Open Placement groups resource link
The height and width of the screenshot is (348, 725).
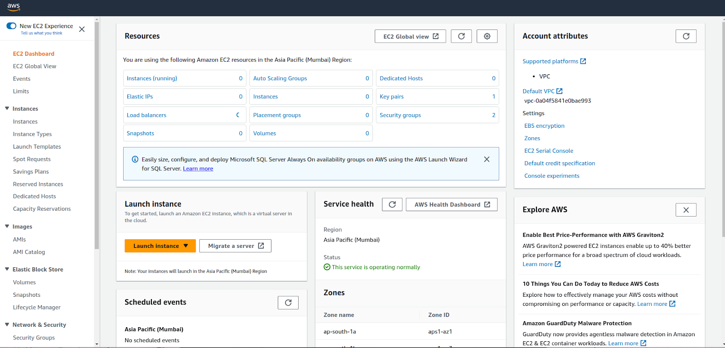point(277,115)
